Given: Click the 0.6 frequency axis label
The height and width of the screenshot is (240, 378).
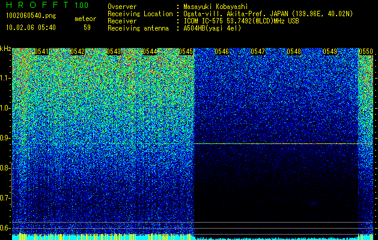Looking at the screenshot, I should (x=4, y=228).
